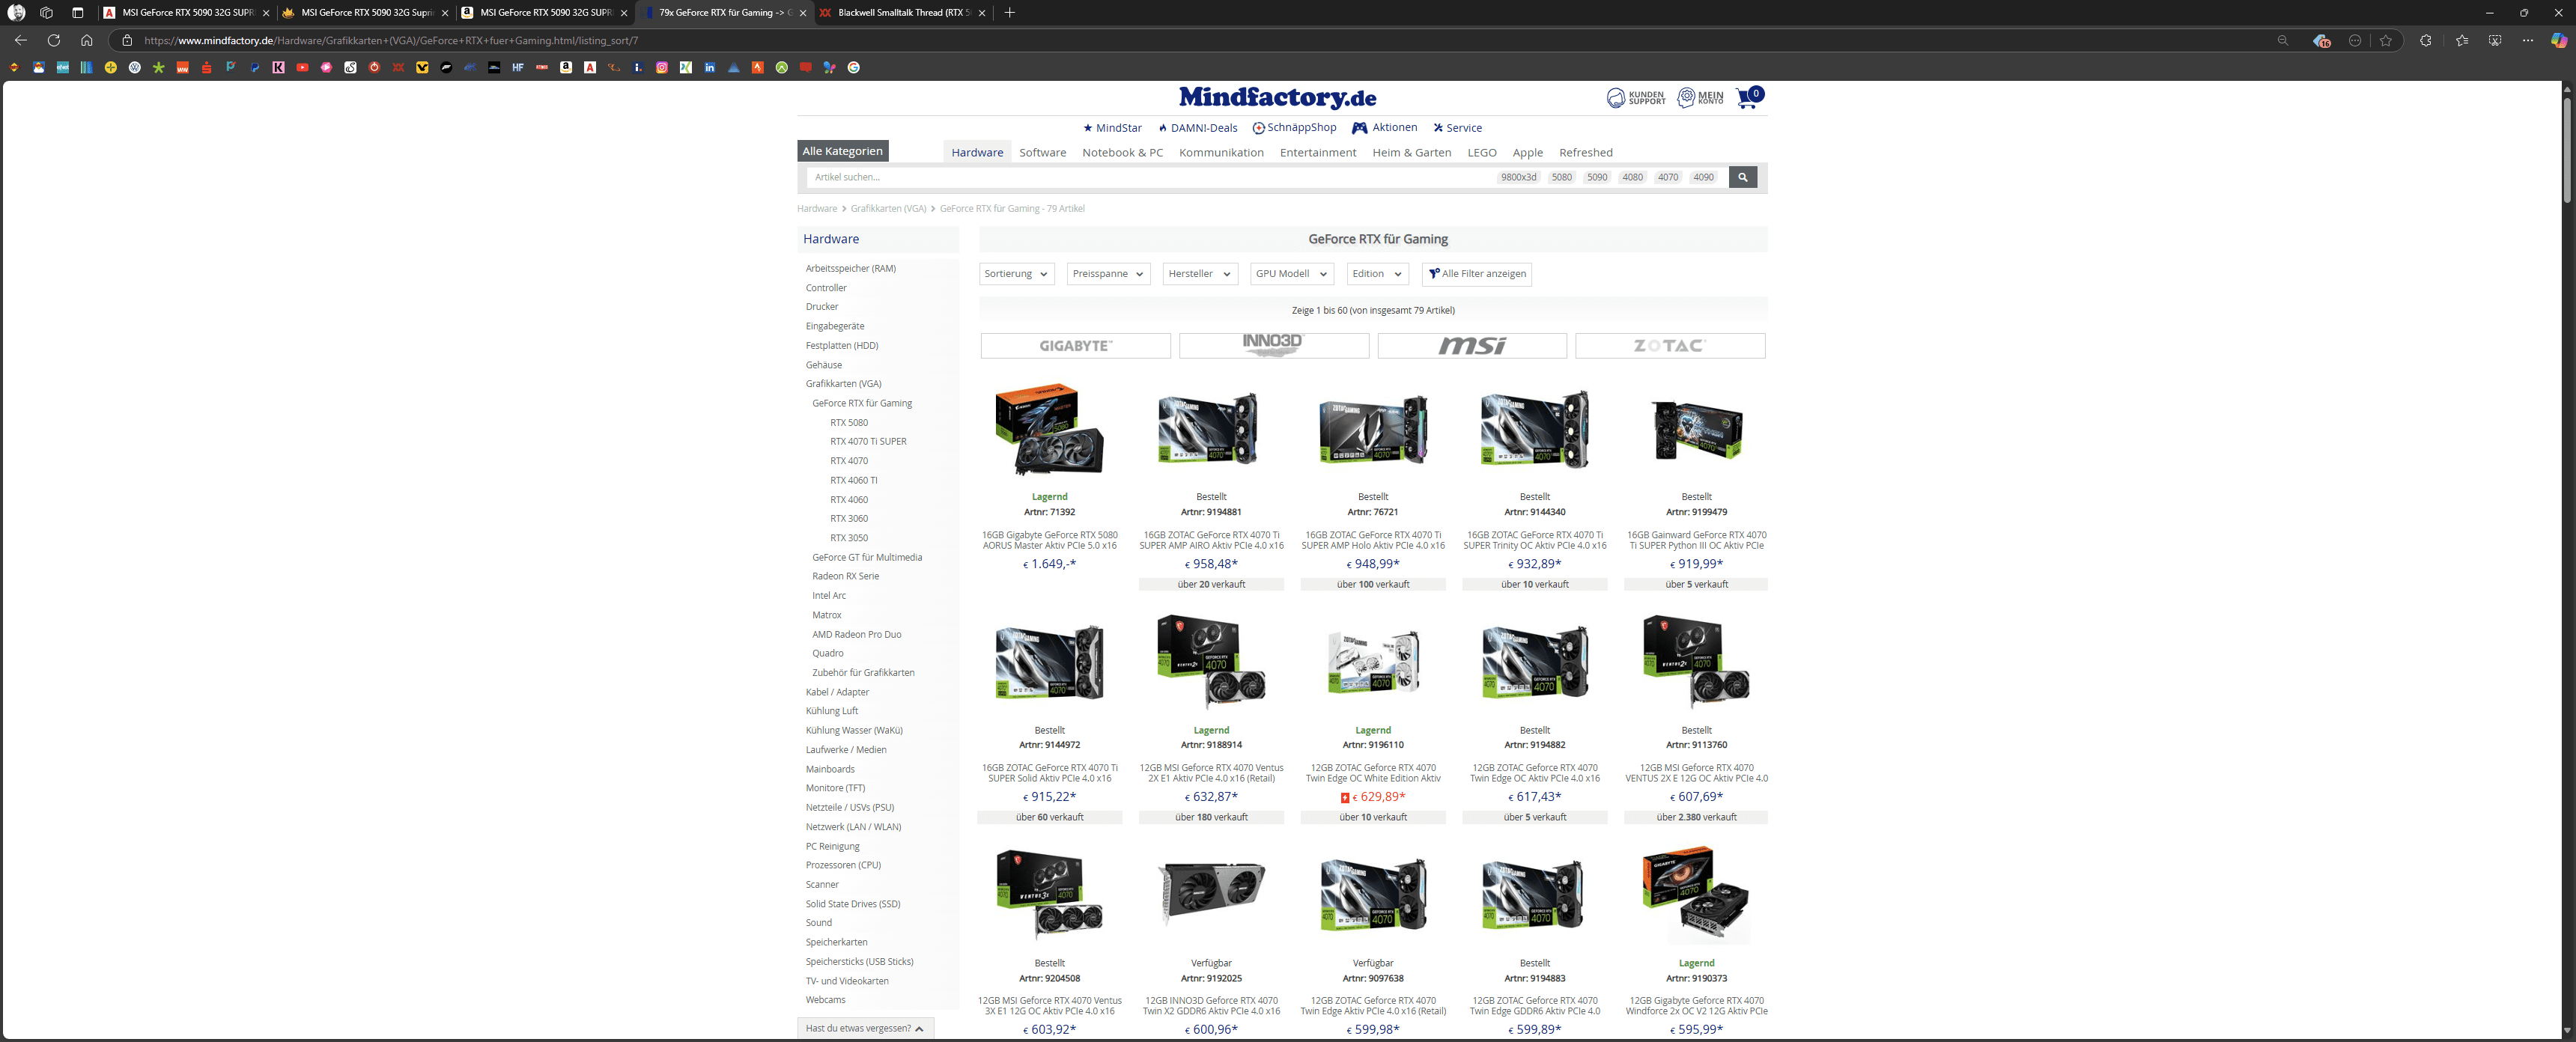Click the search magnifier button
The width and height of the screenshot is (2576, 1042).
[1742, 177]
